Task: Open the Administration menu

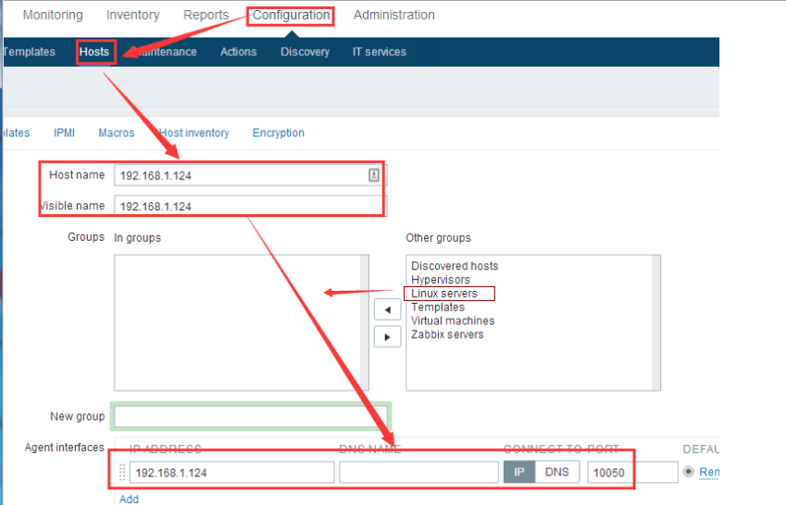Action: coord(394,15)
